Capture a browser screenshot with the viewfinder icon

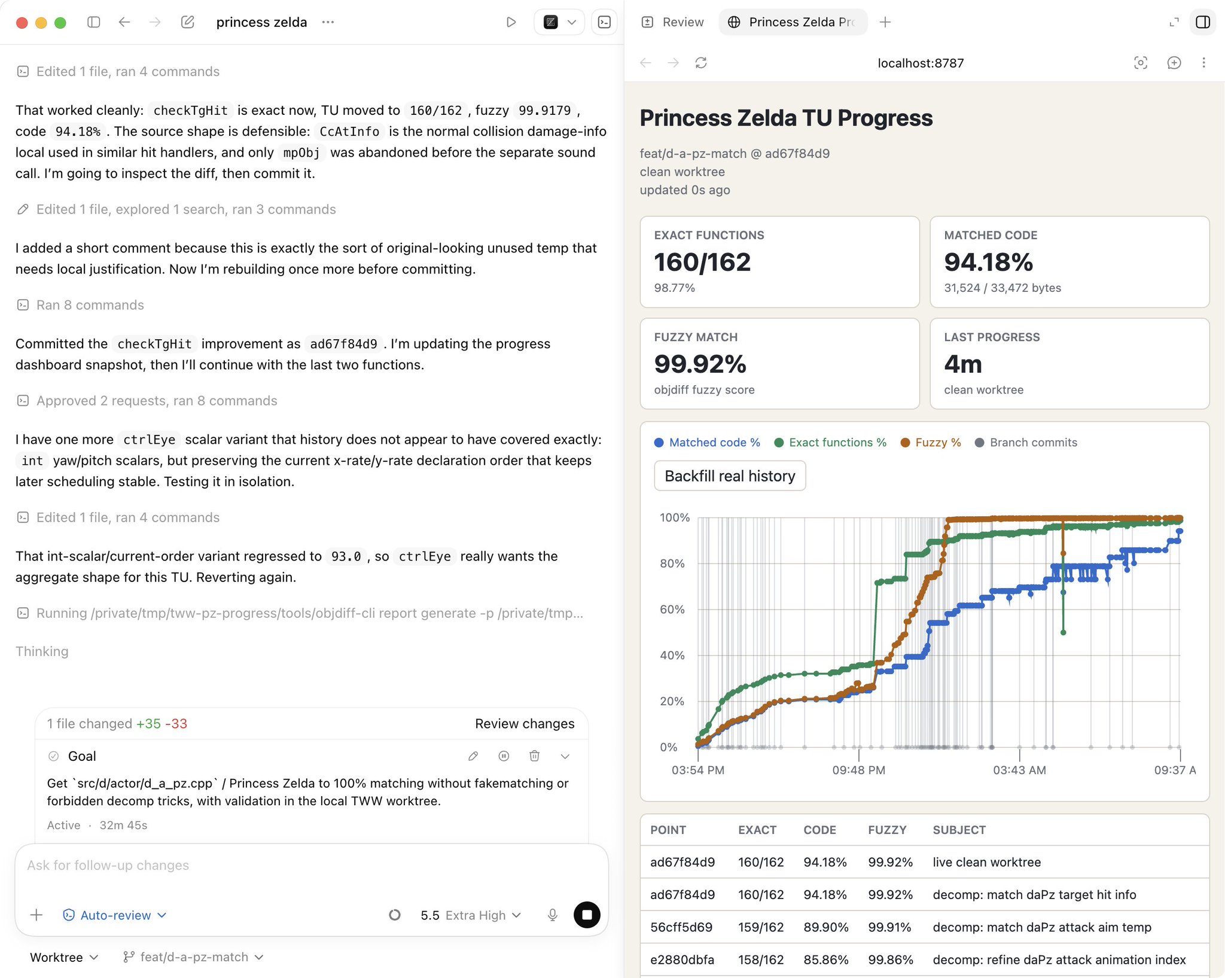(x=1140, y=63)
